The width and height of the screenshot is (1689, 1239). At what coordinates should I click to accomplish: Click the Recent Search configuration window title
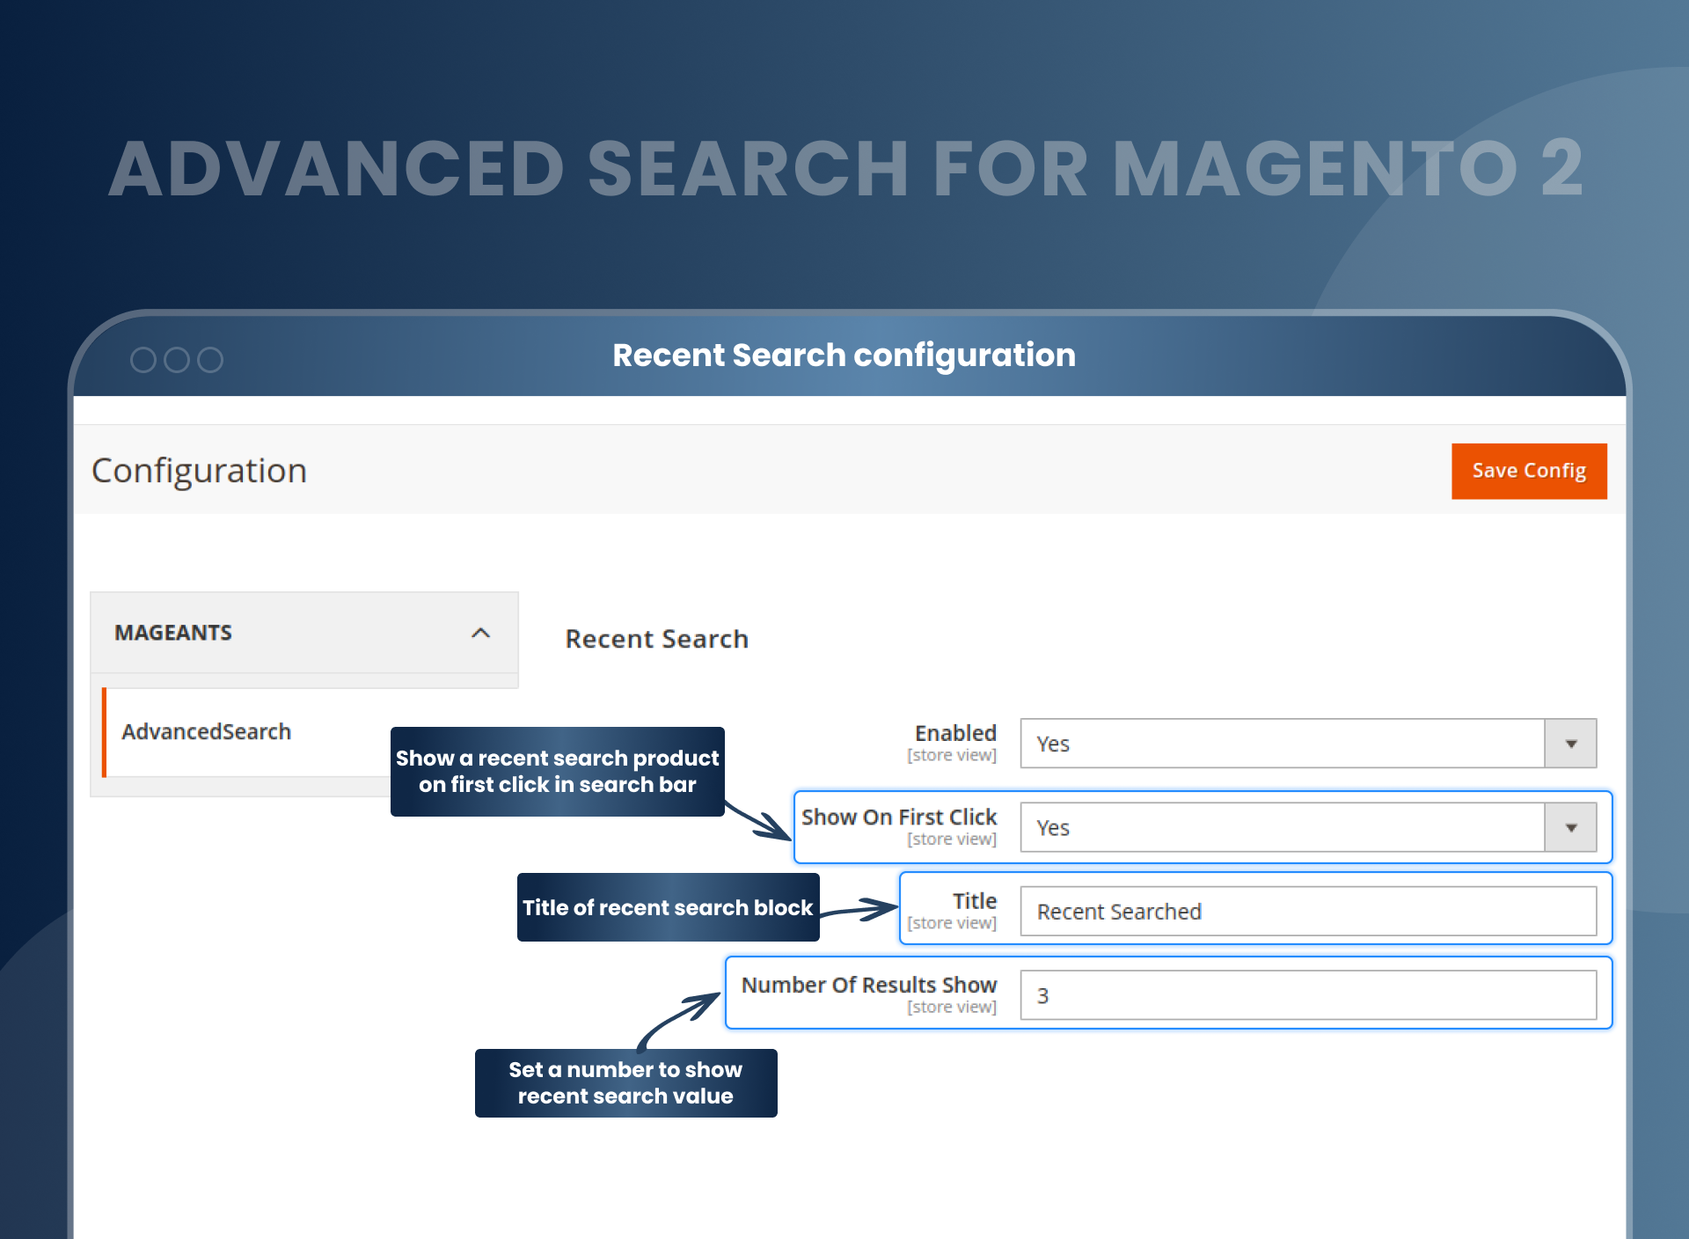(x=844, y=355)
